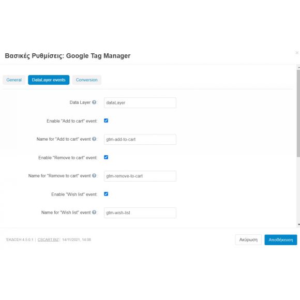Click the Ακύρωση cancel button

[x=248, y=239]
